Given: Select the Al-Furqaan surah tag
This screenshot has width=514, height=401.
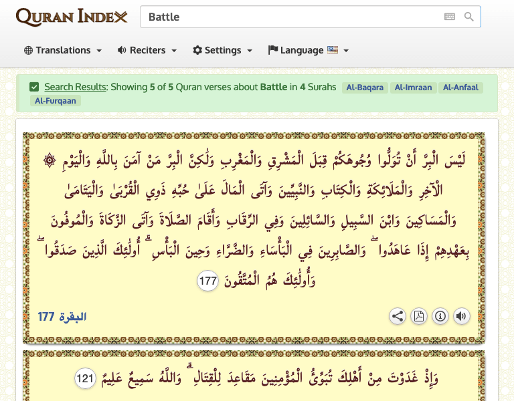Looking at the screenshot, I should (55, 101).
